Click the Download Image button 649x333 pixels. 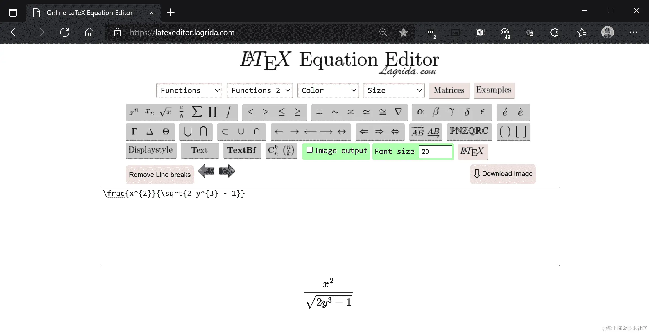tap(503, 174)
